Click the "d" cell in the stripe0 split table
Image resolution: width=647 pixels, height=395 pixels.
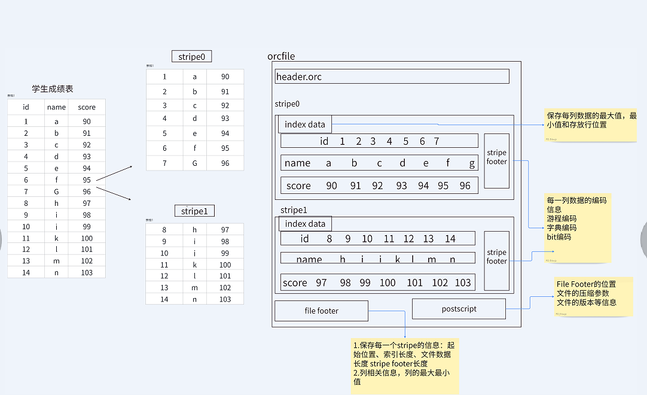pos(195,118)
